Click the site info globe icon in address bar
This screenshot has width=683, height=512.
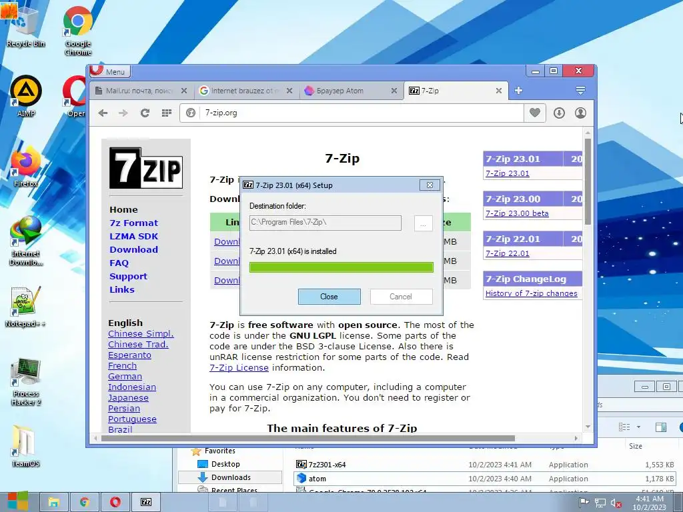(x=191, y=113)
